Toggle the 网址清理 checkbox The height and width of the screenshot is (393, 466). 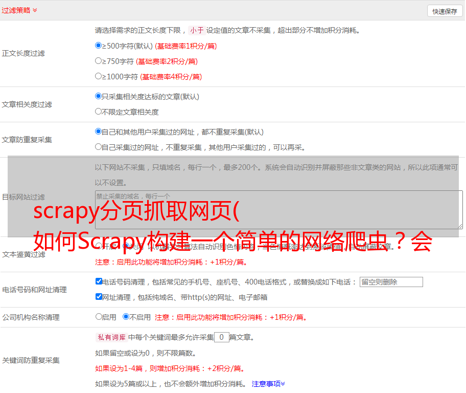(99, 296)
